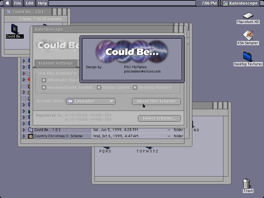The height and width of the screenshot is (198, 264).
Task: Click the Kaleidoscope window title bar
Action: click(x=103, y=29)
